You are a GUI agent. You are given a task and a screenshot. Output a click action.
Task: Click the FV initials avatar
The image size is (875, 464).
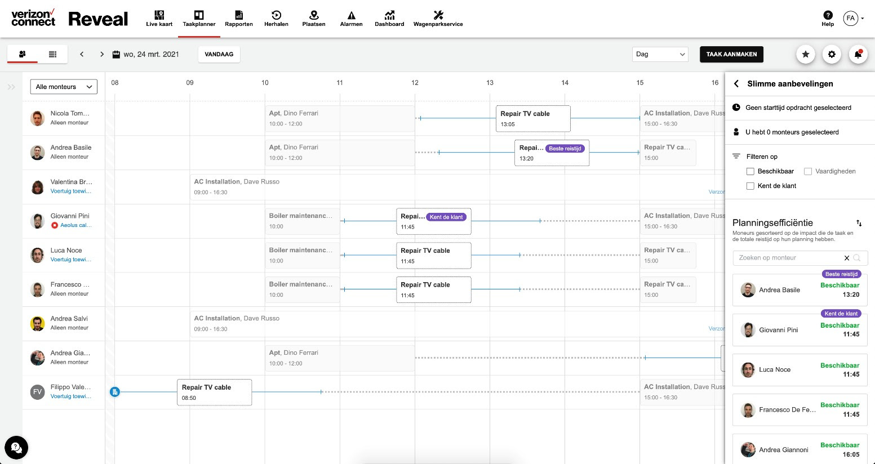(x=37, y=392)
